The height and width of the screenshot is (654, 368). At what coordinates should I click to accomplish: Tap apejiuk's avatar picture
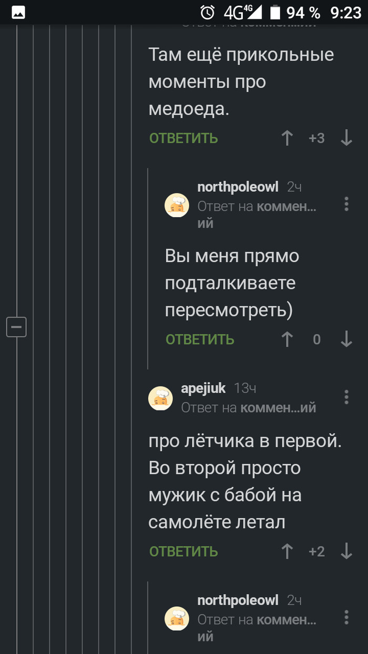161,398
